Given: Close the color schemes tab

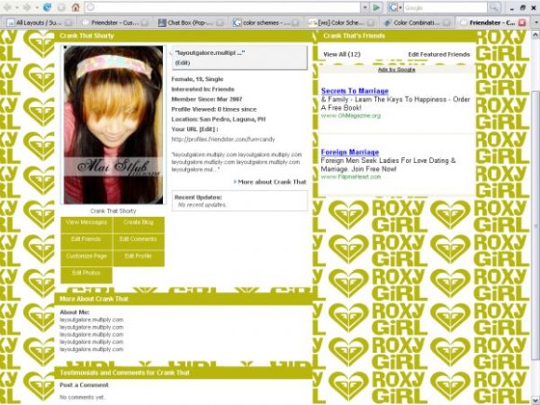Looking at the screenshot, I should pyautogui.click(x=295, y=22).
